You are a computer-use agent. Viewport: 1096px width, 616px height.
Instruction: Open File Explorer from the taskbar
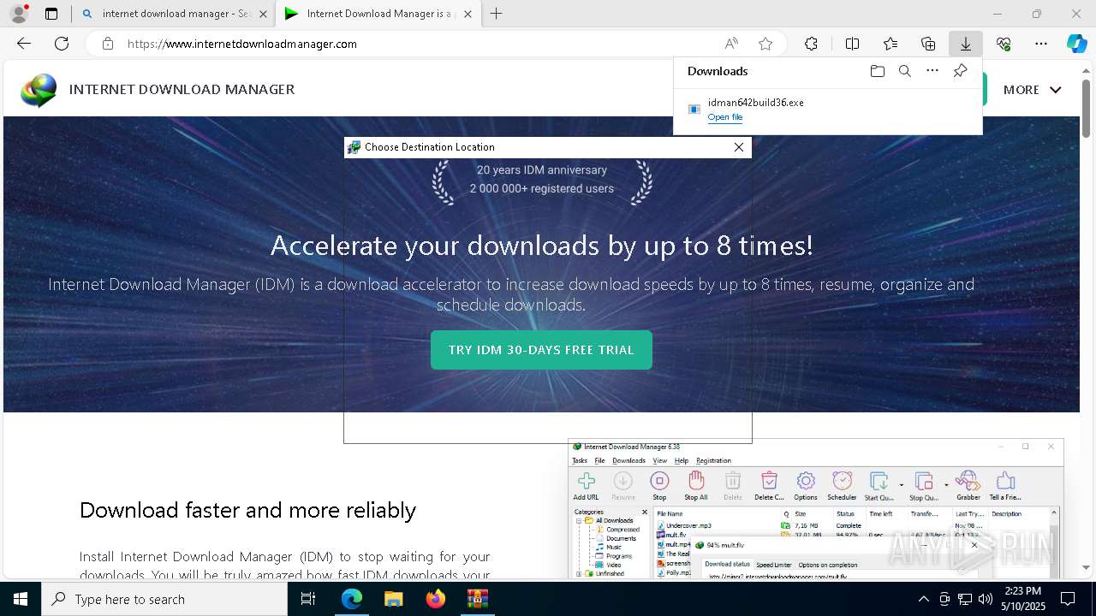pos(393,599)
